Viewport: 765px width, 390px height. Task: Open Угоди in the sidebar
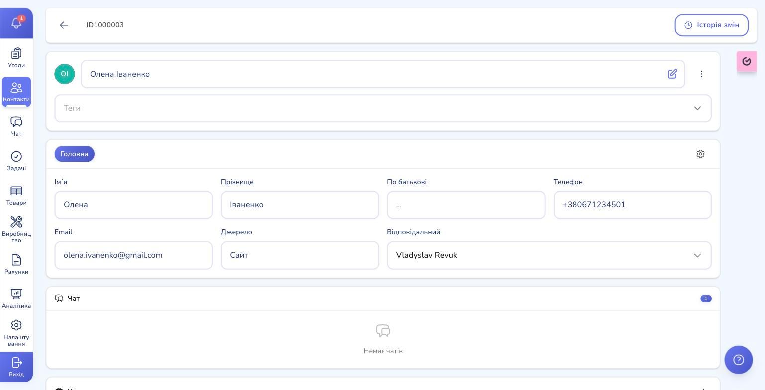click(16, 58)
